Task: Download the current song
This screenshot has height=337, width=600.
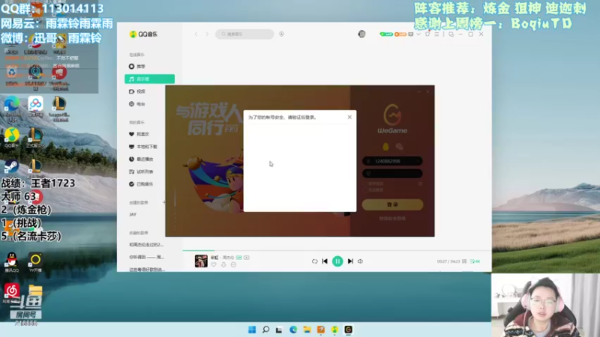Action: 223,264
